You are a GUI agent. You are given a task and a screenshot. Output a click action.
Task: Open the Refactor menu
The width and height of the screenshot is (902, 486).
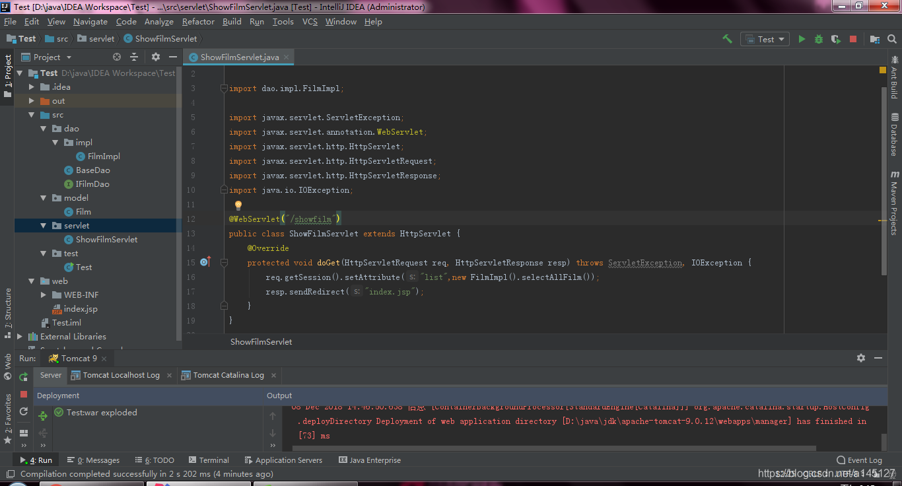coord(198,22)
